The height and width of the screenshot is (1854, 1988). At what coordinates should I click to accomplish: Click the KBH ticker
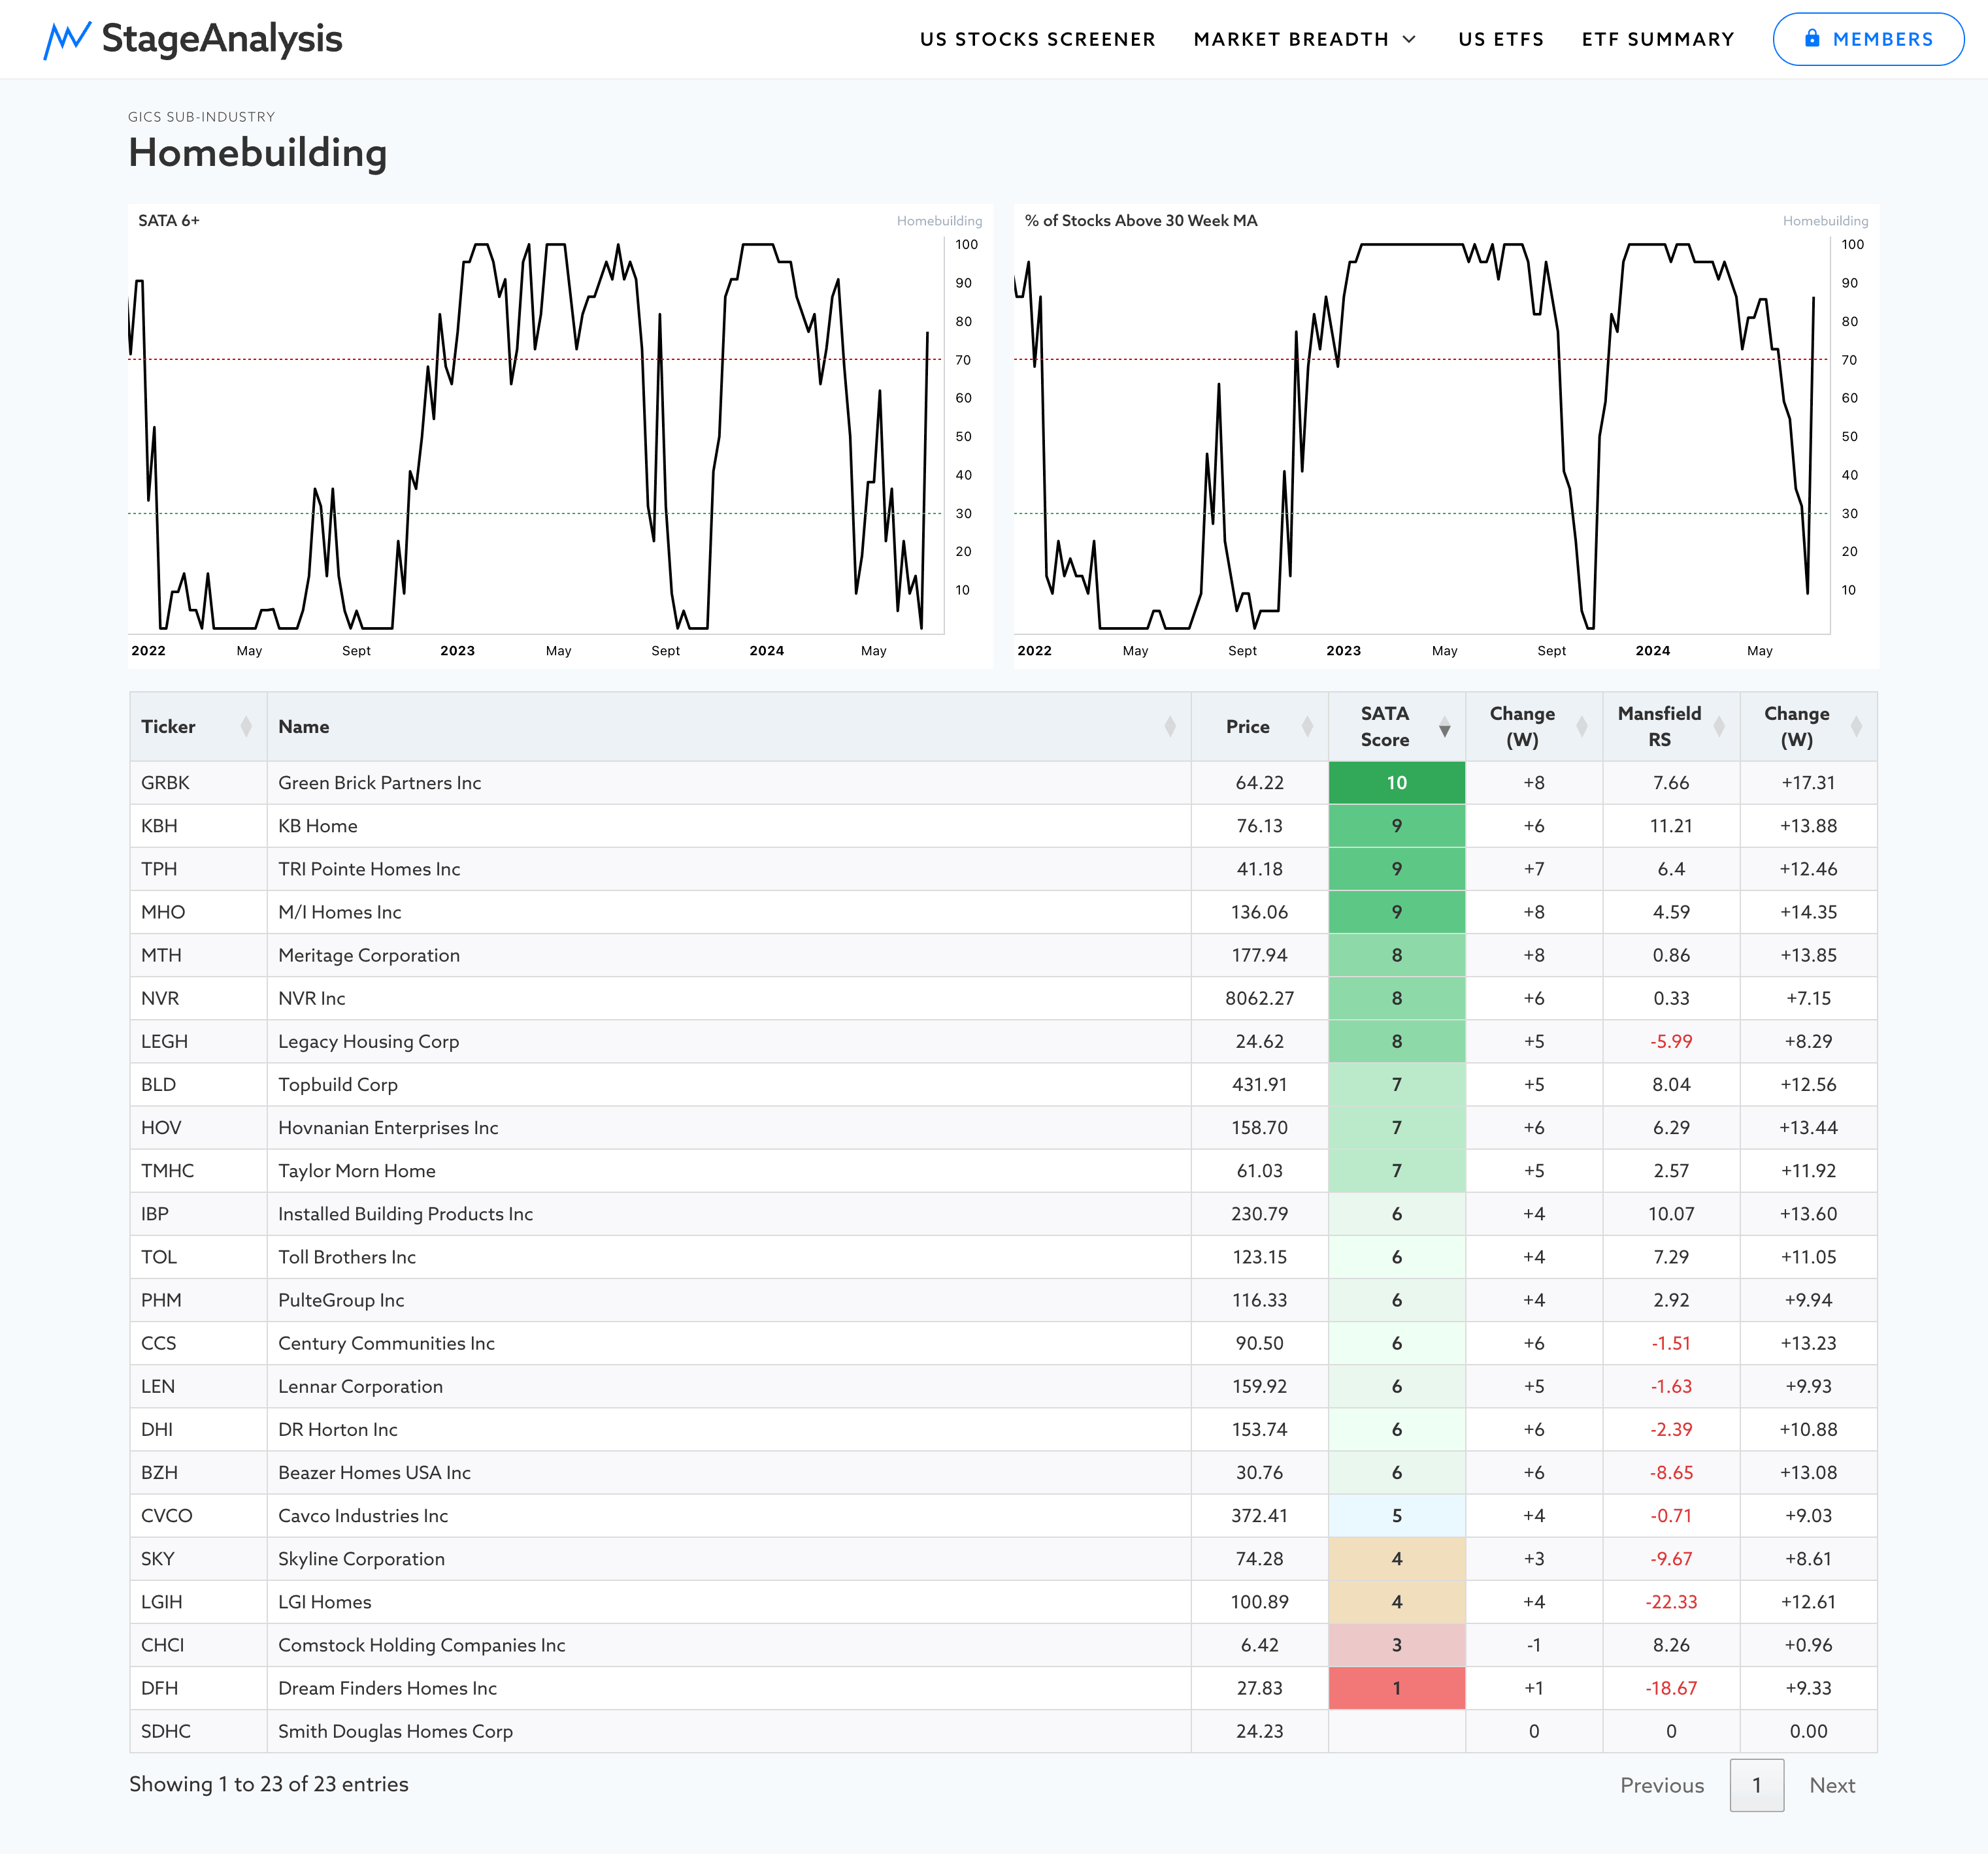(159, 826)
